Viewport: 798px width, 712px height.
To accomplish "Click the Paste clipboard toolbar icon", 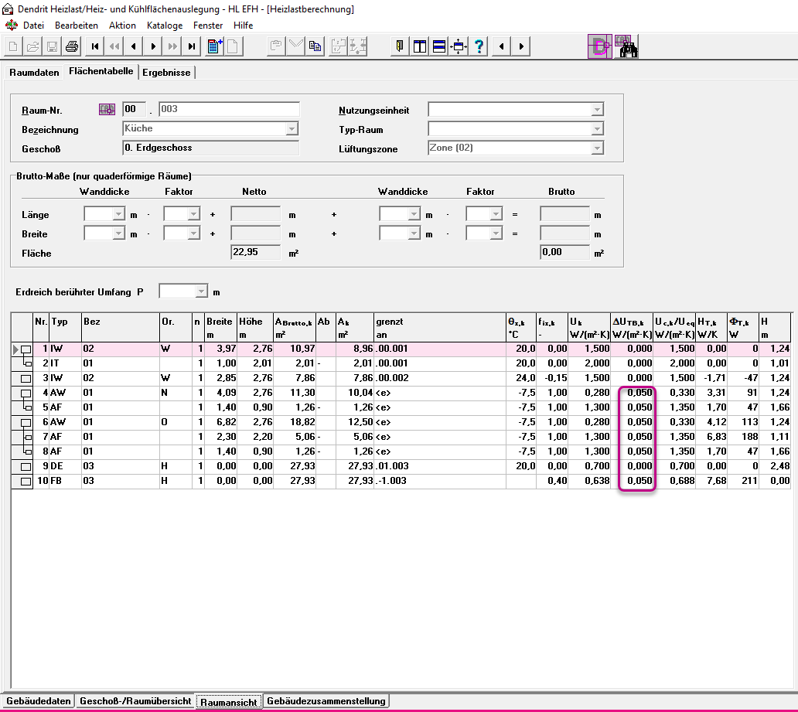I will (276, 47).
